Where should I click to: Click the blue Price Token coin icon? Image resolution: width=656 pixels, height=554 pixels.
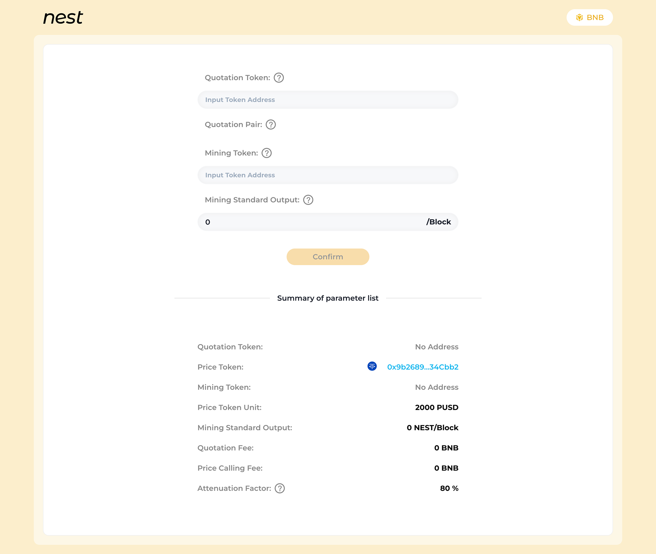(372, 366)
